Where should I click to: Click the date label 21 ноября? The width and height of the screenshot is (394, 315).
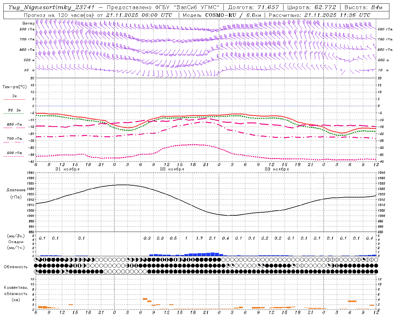[x=67, y=169]
